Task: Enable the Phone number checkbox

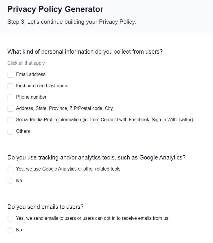Action: click(x=10, y=97)
